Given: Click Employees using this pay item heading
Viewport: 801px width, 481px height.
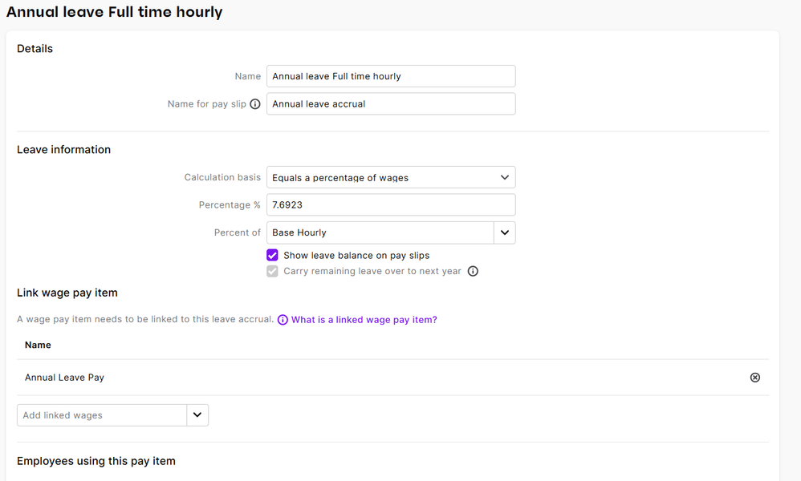Looking at the screenshot, I should 96,461.
